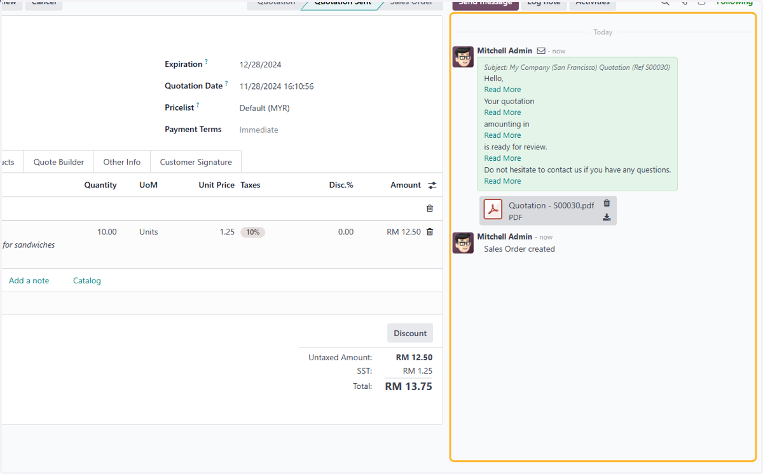This screenshot has width=763, height=474.
Task: Open the Pricelist Default (MYR) dropdown
Action: point(265,108)
